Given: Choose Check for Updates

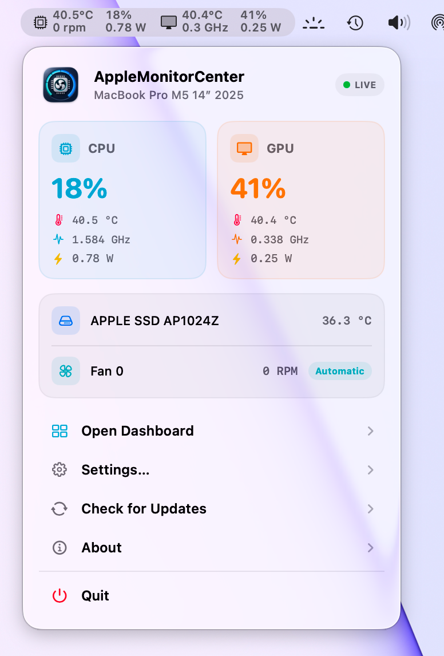Looking at the screenshot, I should [x=212, y=509].
